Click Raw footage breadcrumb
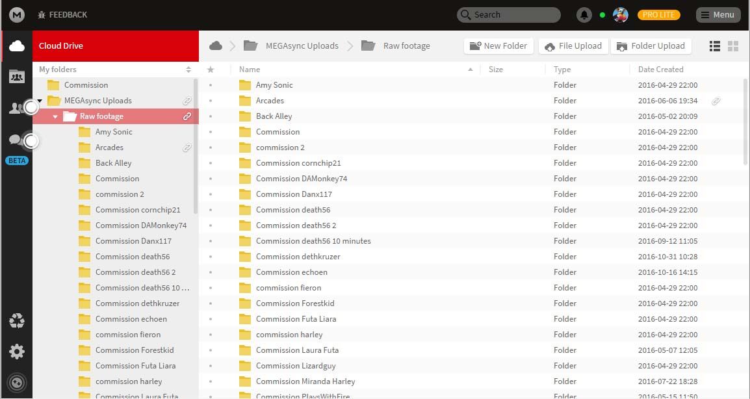The height and width of the screenshot is (399, 750). [x=407, y=46]
